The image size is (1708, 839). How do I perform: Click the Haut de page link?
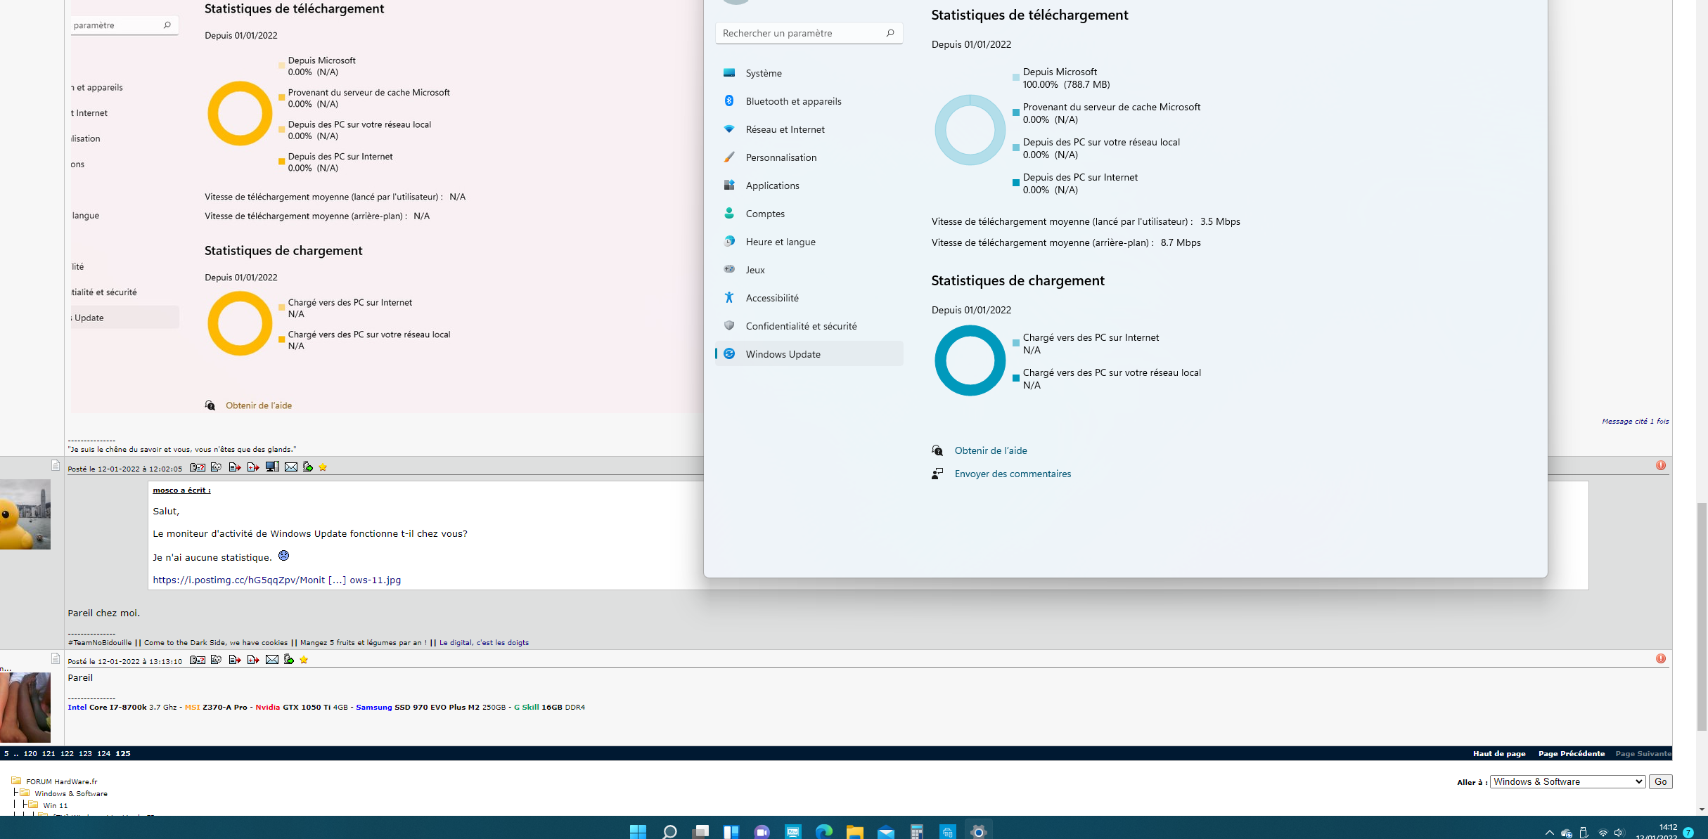[x=1498, y=753]
